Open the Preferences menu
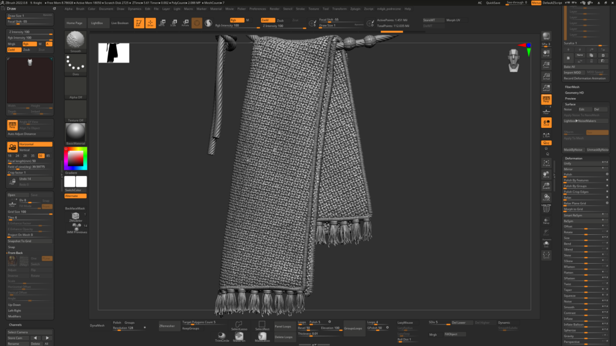The height and width of the screenshot is (346, 616). (257, 9)
